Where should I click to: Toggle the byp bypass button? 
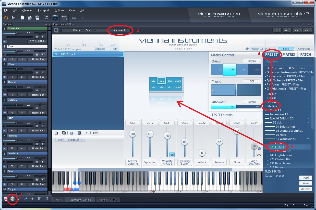[259, 155]
